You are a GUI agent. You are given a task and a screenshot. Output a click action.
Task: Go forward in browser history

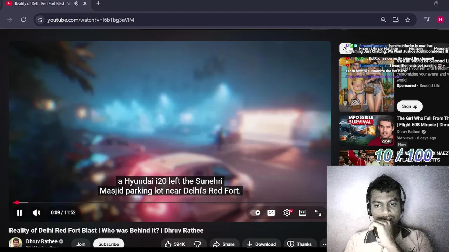[10, 20]
